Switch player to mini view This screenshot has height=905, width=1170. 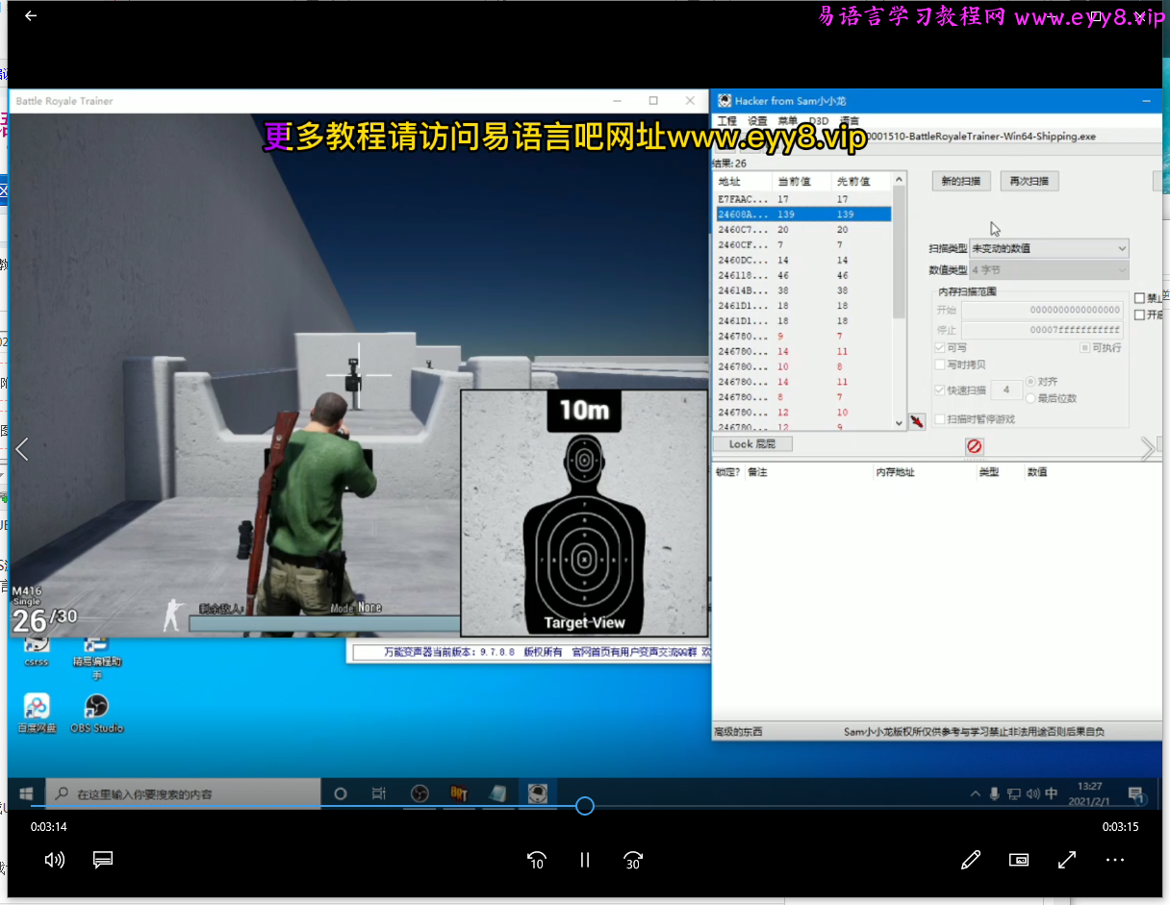click(1019, 860)
